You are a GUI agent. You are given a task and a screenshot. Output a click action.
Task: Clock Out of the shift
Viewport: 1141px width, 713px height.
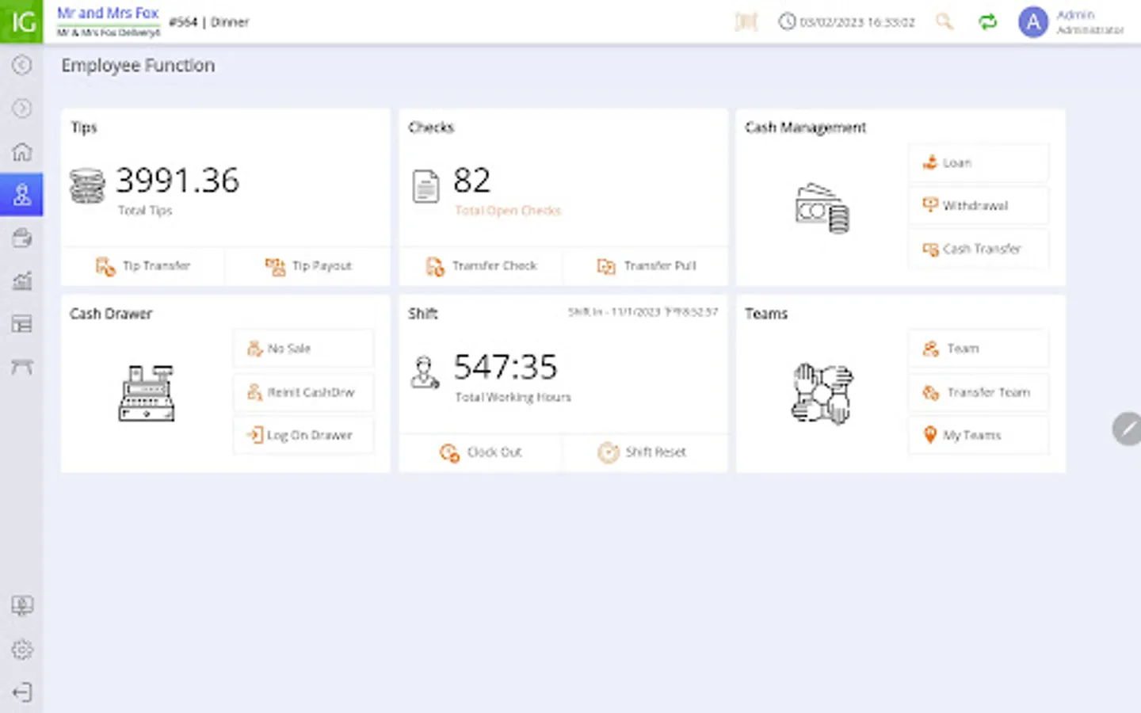pos(481,452)
